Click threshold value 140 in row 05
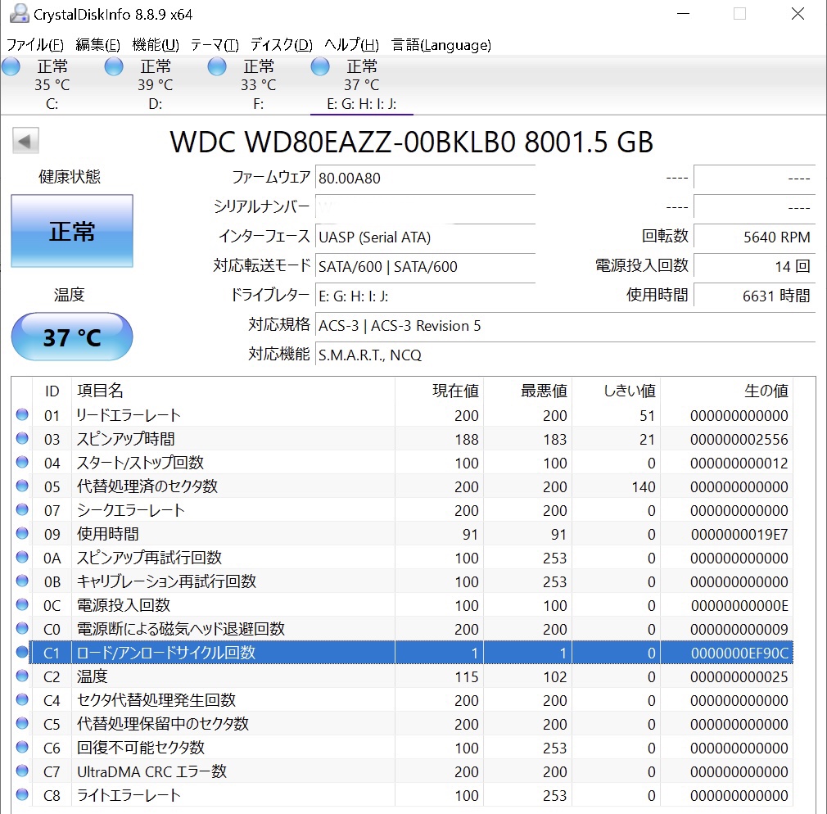Image resolution: width=827 pixels, height=814 pixels. [x=644, y=487]
